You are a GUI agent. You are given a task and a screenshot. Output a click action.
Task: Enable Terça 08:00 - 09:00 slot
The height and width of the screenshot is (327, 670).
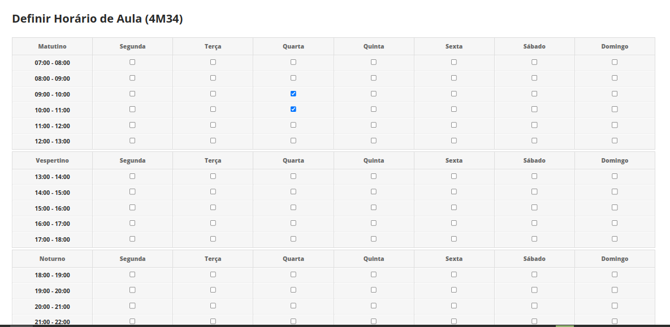pos(213,78)
